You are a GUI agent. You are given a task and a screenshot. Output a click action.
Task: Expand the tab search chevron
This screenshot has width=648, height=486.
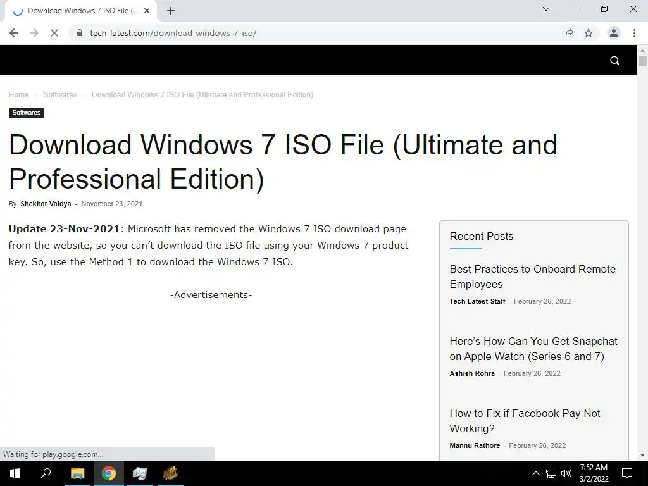tap(546, 9)
